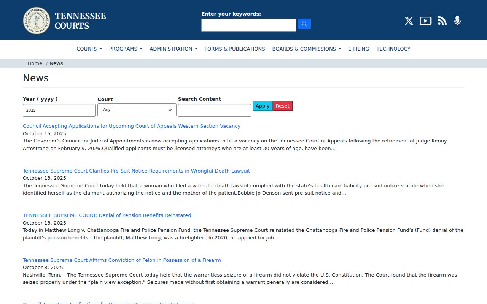The image size is (487, 304).
Task: Click the Apply filter button
Action: [x=263, y=106]
